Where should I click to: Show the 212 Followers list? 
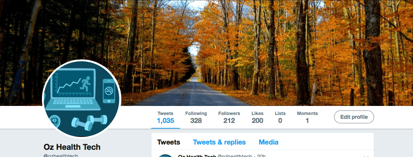coord(229,117)
